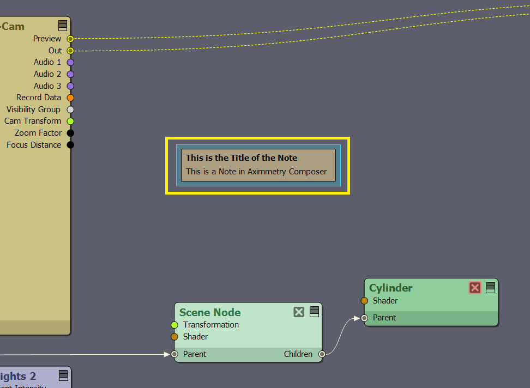The height and width of the screenshot is (388, 530).
Task: Click the orange Record Data pin
Action: click(x=70, y=98)
